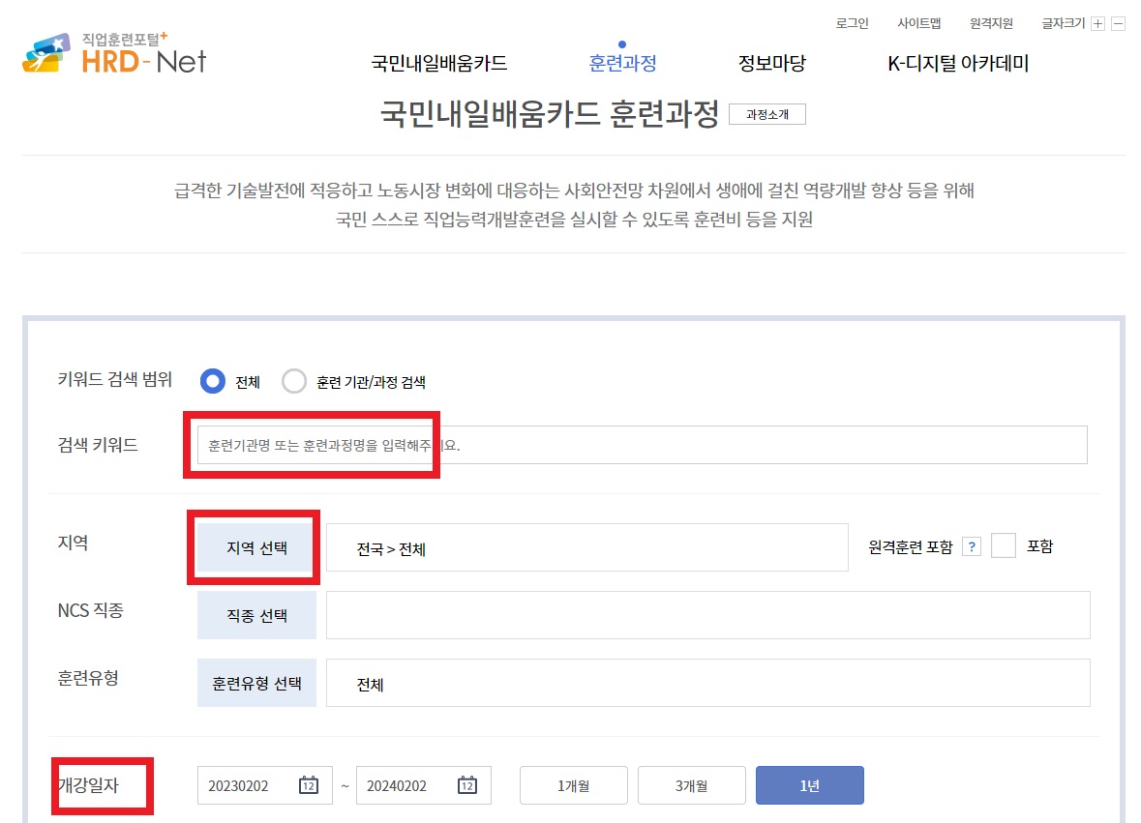Set date range using the 1개월 button
The width and height of the screenshot is (1141, 823).
click(x=573, y=785)
